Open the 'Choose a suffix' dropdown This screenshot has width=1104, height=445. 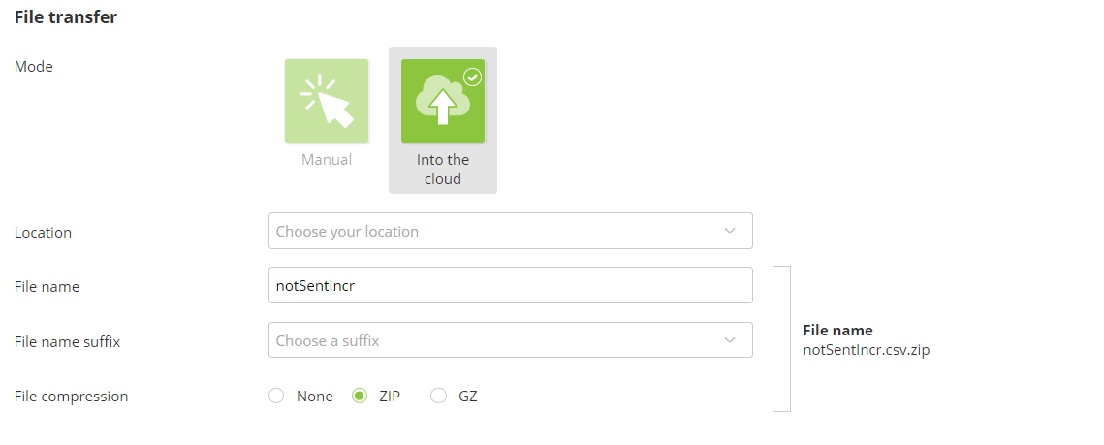click(x=494, y=340)
